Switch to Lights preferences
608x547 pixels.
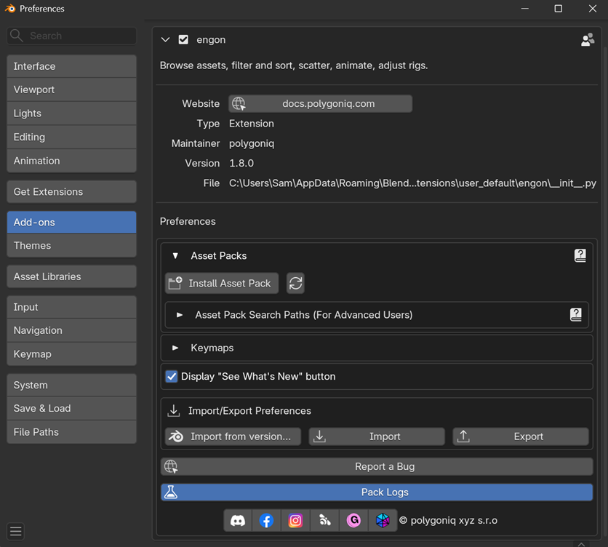(72, 113)
